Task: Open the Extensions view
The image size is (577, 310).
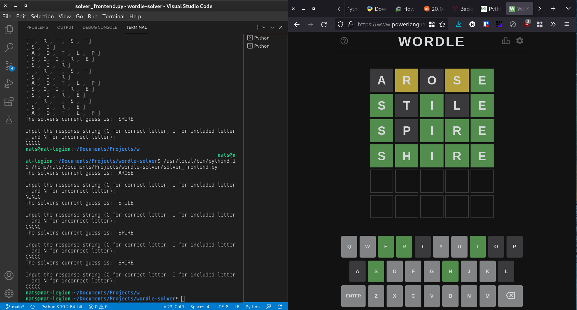Action: coord(9,102)
